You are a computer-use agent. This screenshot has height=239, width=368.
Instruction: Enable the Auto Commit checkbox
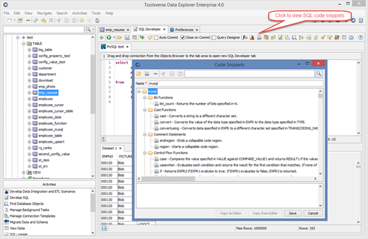click(156, 37)
